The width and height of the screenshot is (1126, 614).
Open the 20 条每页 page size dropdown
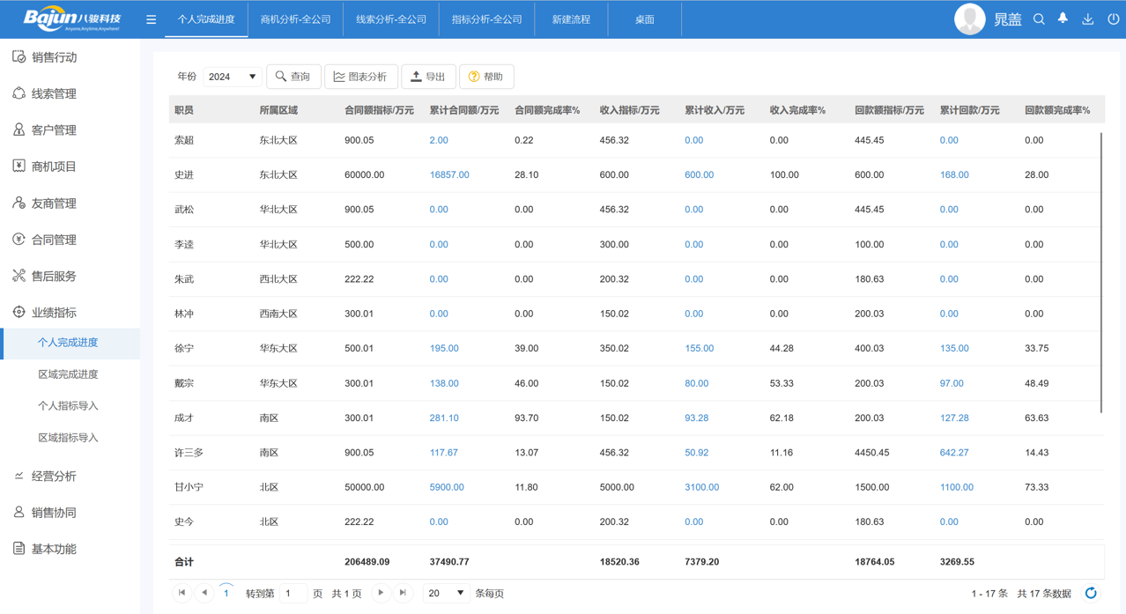click(446, 593)
